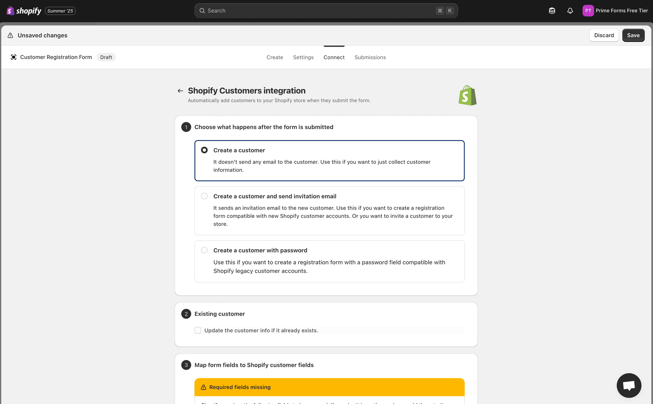This screenshot has height=404, width=653.
Task: Click the ⌘ shortcut key badge in search
Action: pyautogui.click(x=440, y=11)
